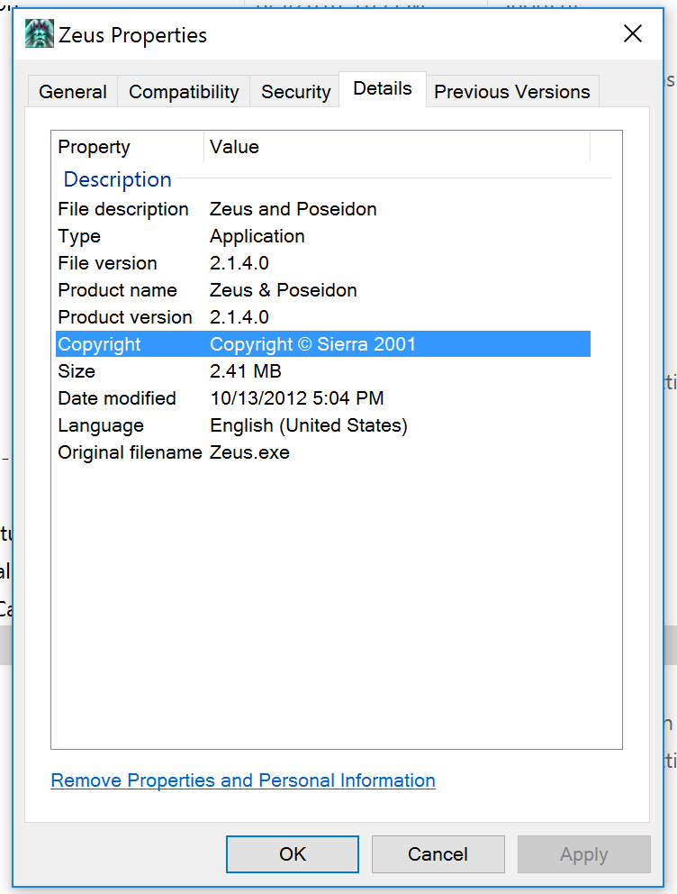Image resolution: width=677 pixels, height=894 pixels.
Task: Select the File description property row
Action: (x=323, y=209)
